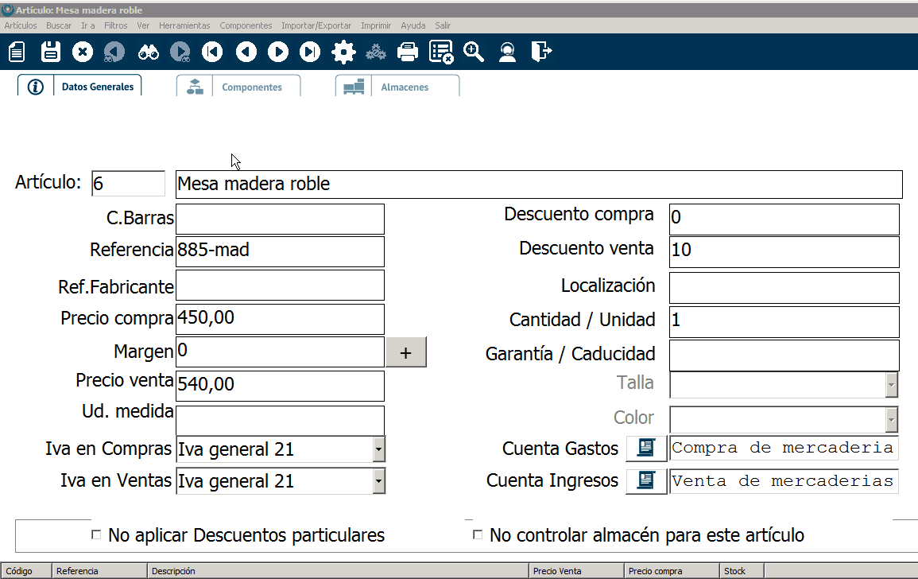Save the article with the floppy disk icon
The image size is (918, 579).
point(51,52)
